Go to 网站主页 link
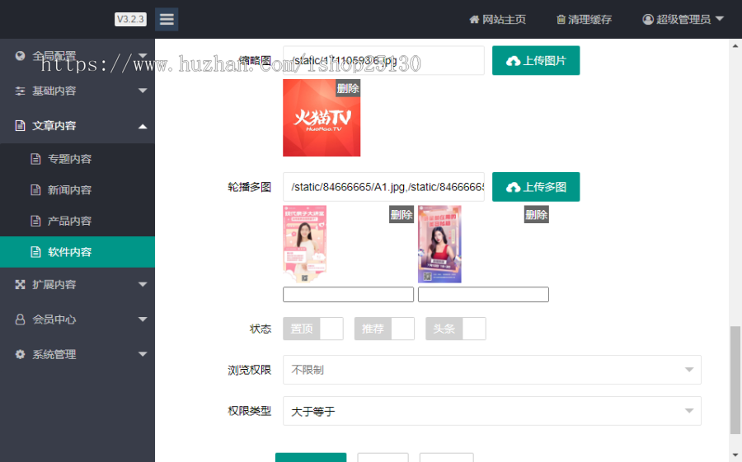This screenshot has height=462, width=742. pyautogui.click(x=497, y=20)
